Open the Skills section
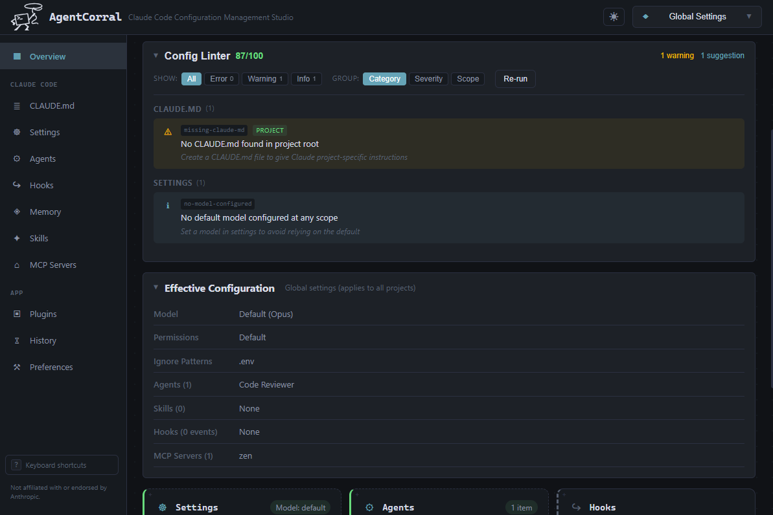 click(x=39, y=238)
